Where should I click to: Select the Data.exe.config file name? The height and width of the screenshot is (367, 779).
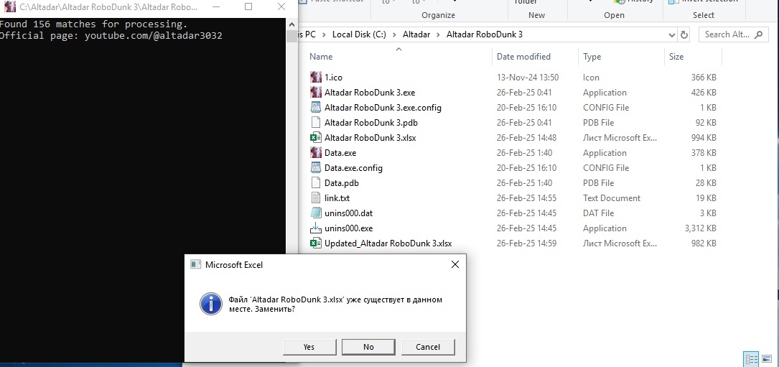[x=353, y=168]
